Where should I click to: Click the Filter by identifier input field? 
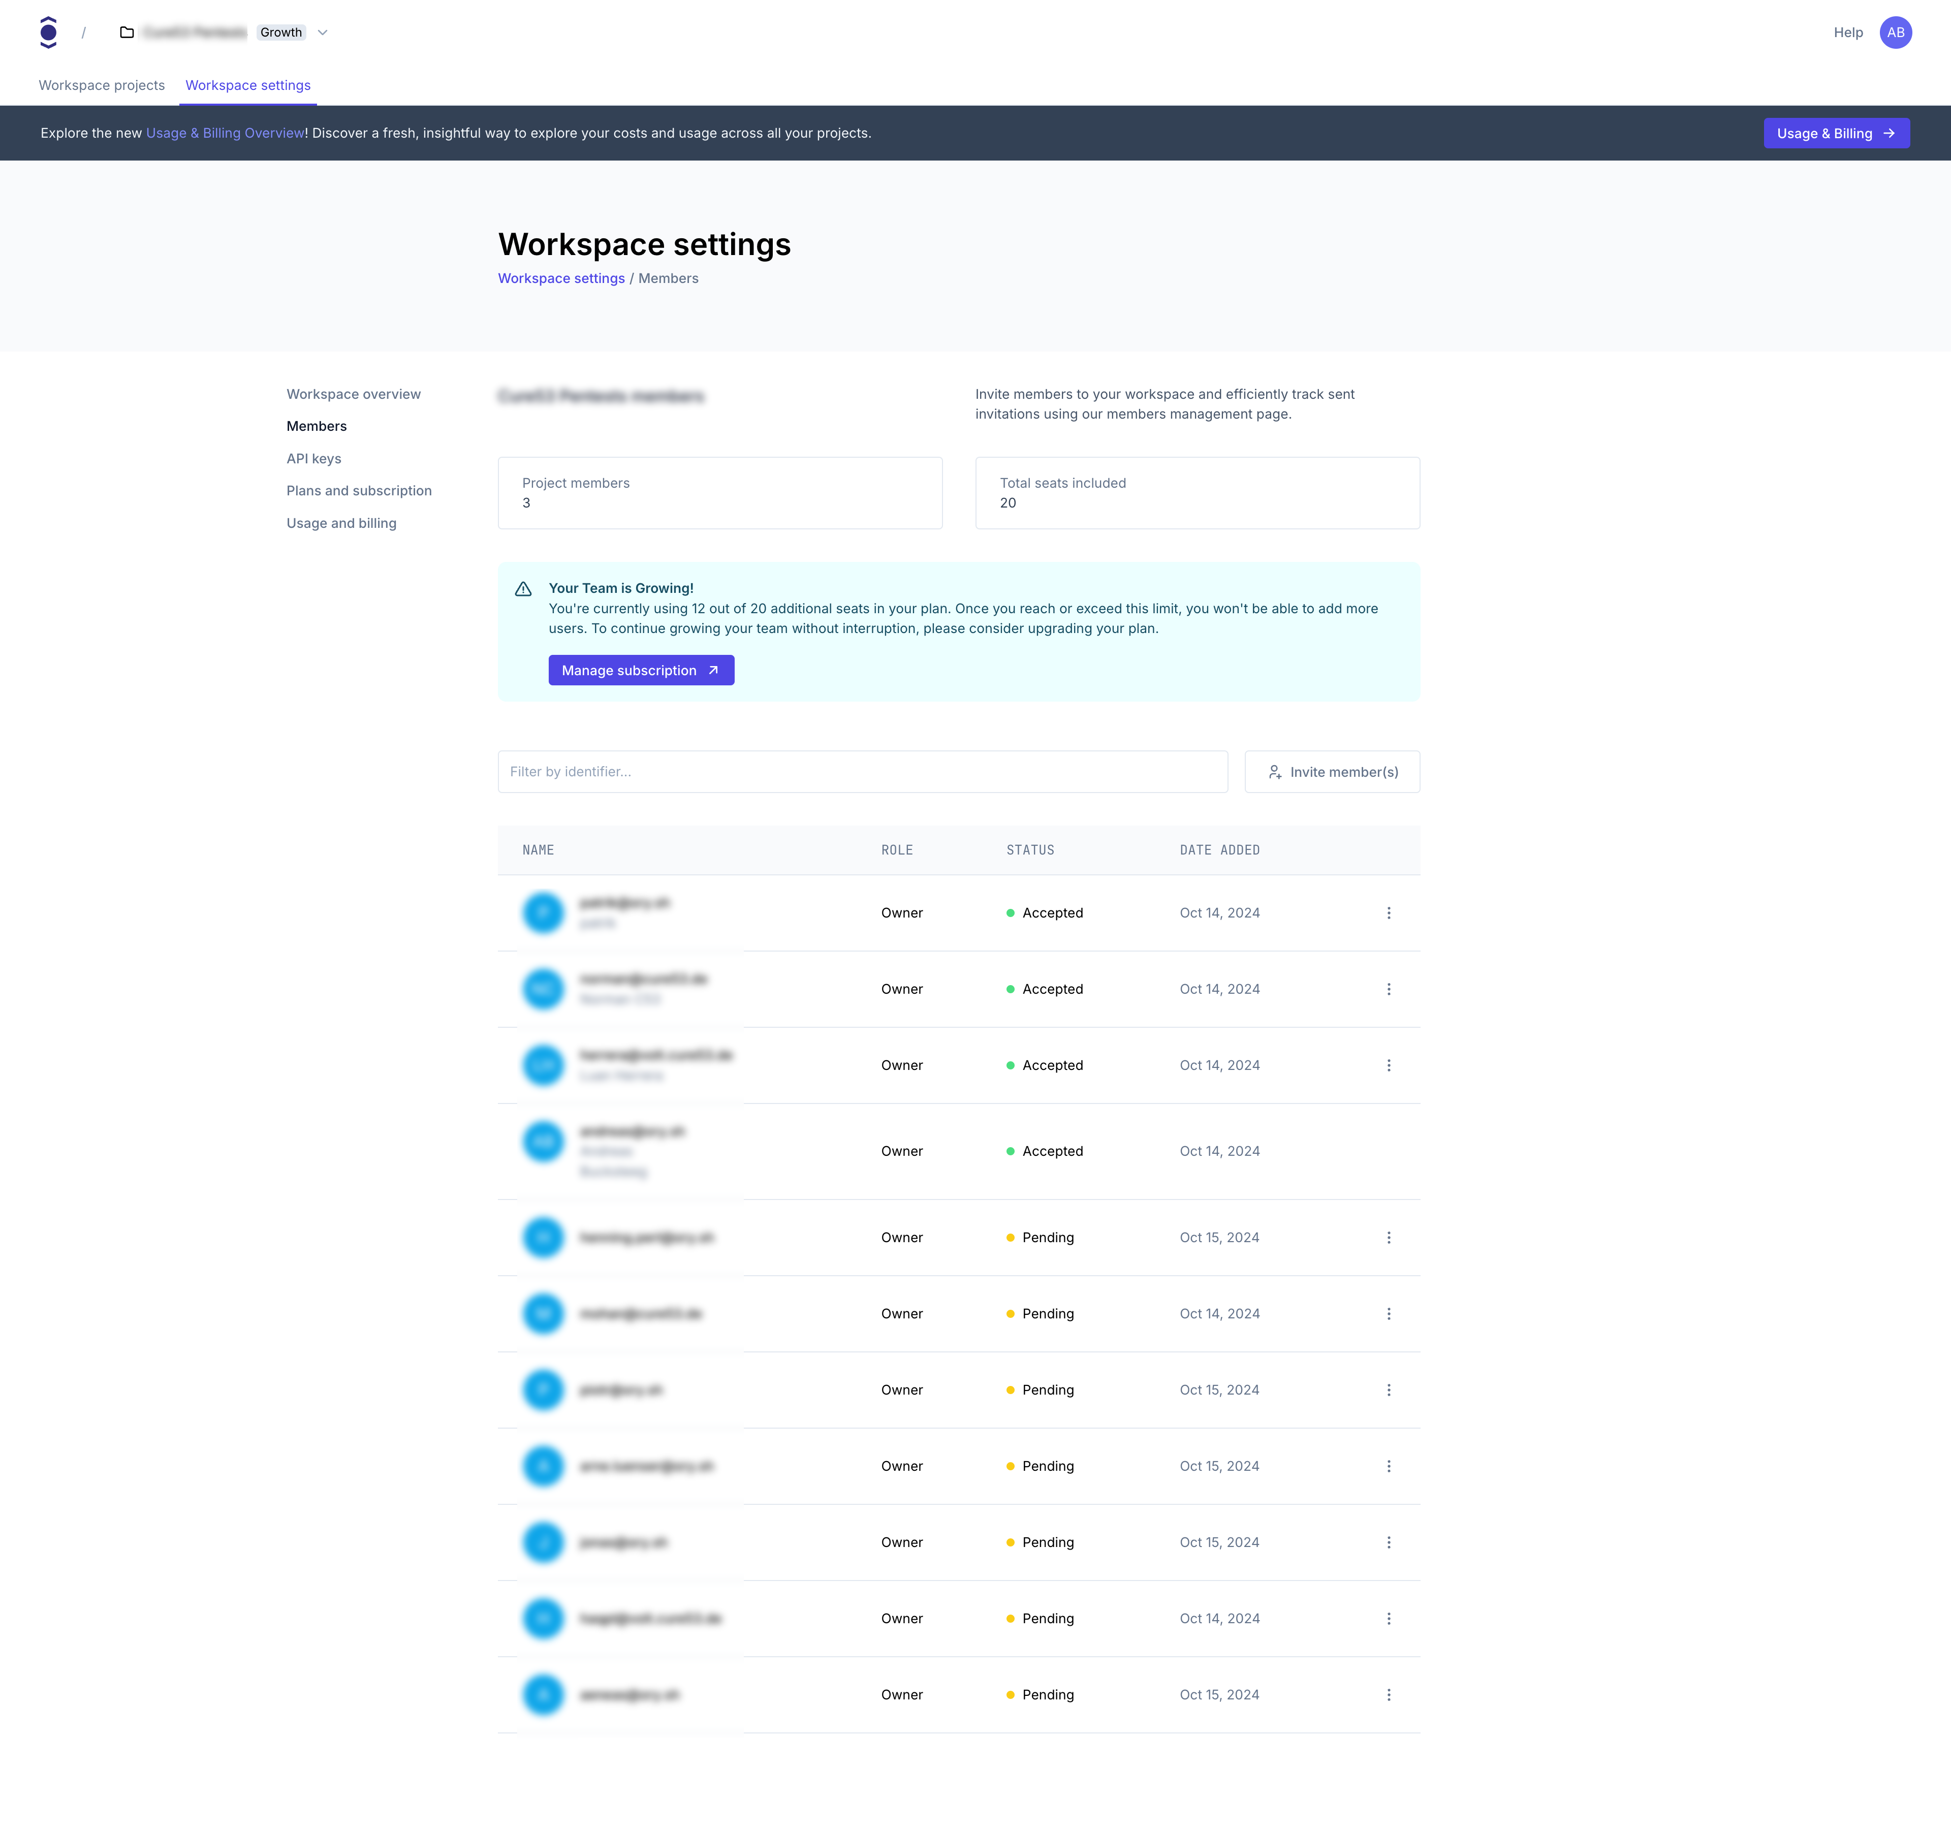pyautogui.click(x=862, y=772)
